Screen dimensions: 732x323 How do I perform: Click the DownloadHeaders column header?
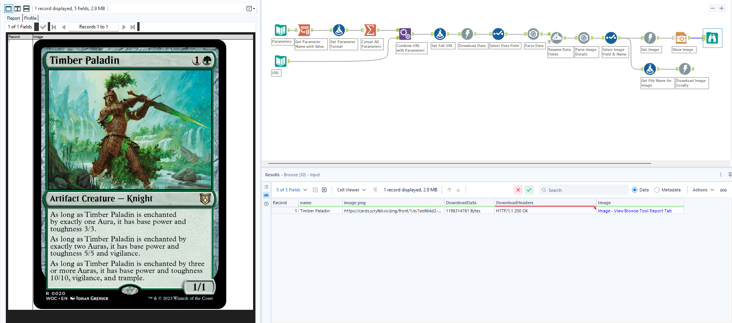click(x=545, y=203)
